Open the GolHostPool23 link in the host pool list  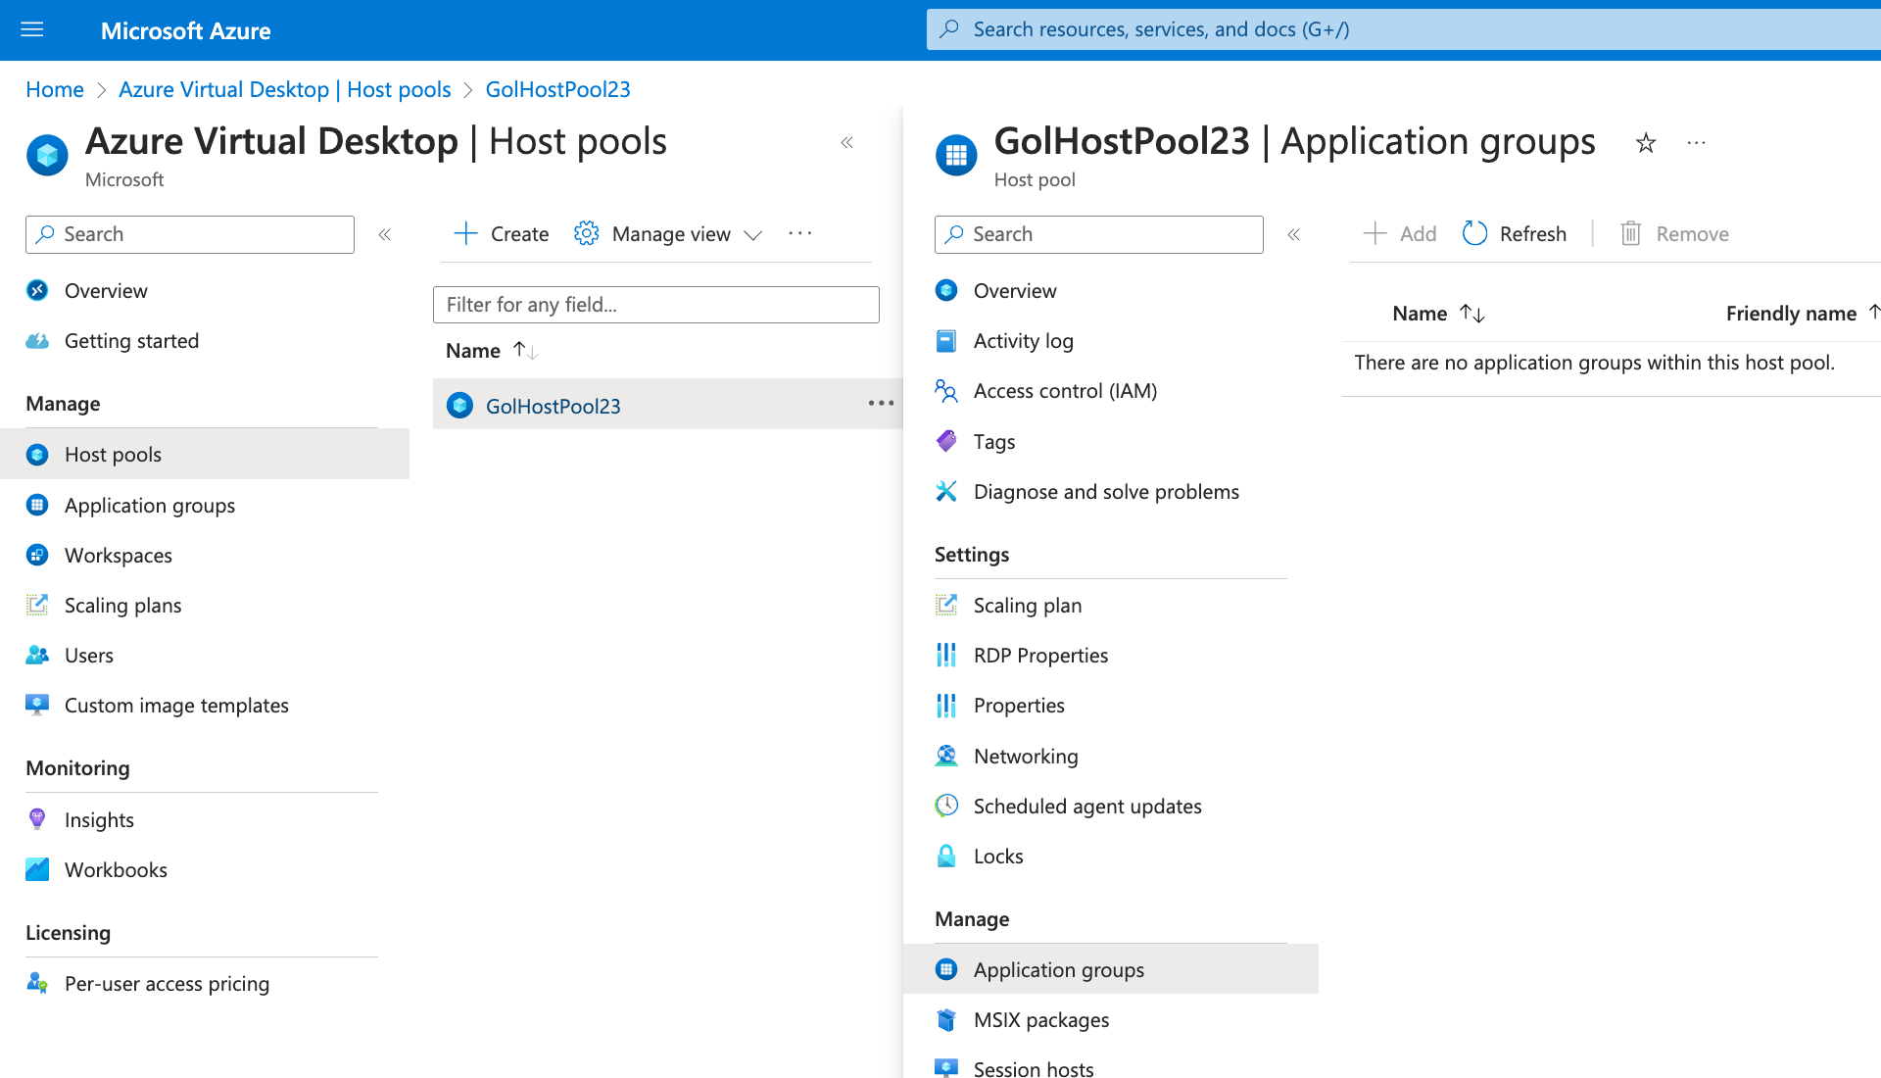(554, 406)
